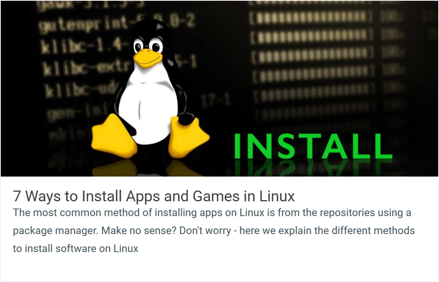Click the "Games" word in the headline
This screenshot has height=282, width=439.
[216, 196]
